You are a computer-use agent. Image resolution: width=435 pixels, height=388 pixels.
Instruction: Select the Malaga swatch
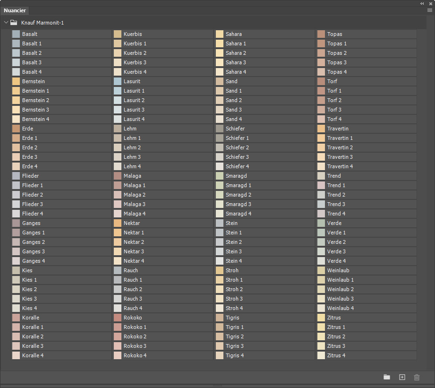[x=118, y=176]
